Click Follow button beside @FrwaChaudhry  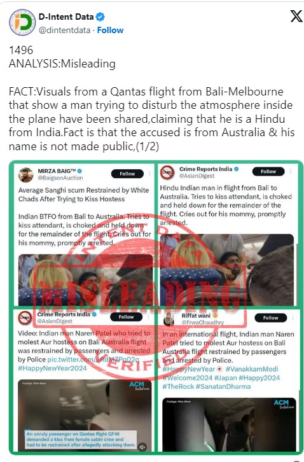point(270,318)
